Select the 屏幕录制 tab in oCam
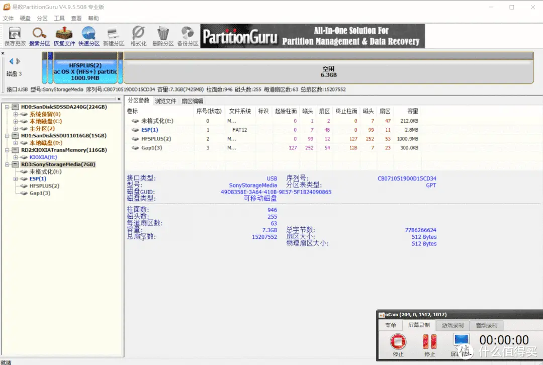 coord(419,325)
